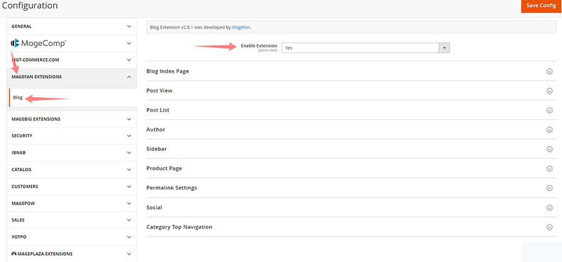Screen dimensions: 562x262
Task: Open the Enable Extension dropdown
Action: tap(365, 47)
